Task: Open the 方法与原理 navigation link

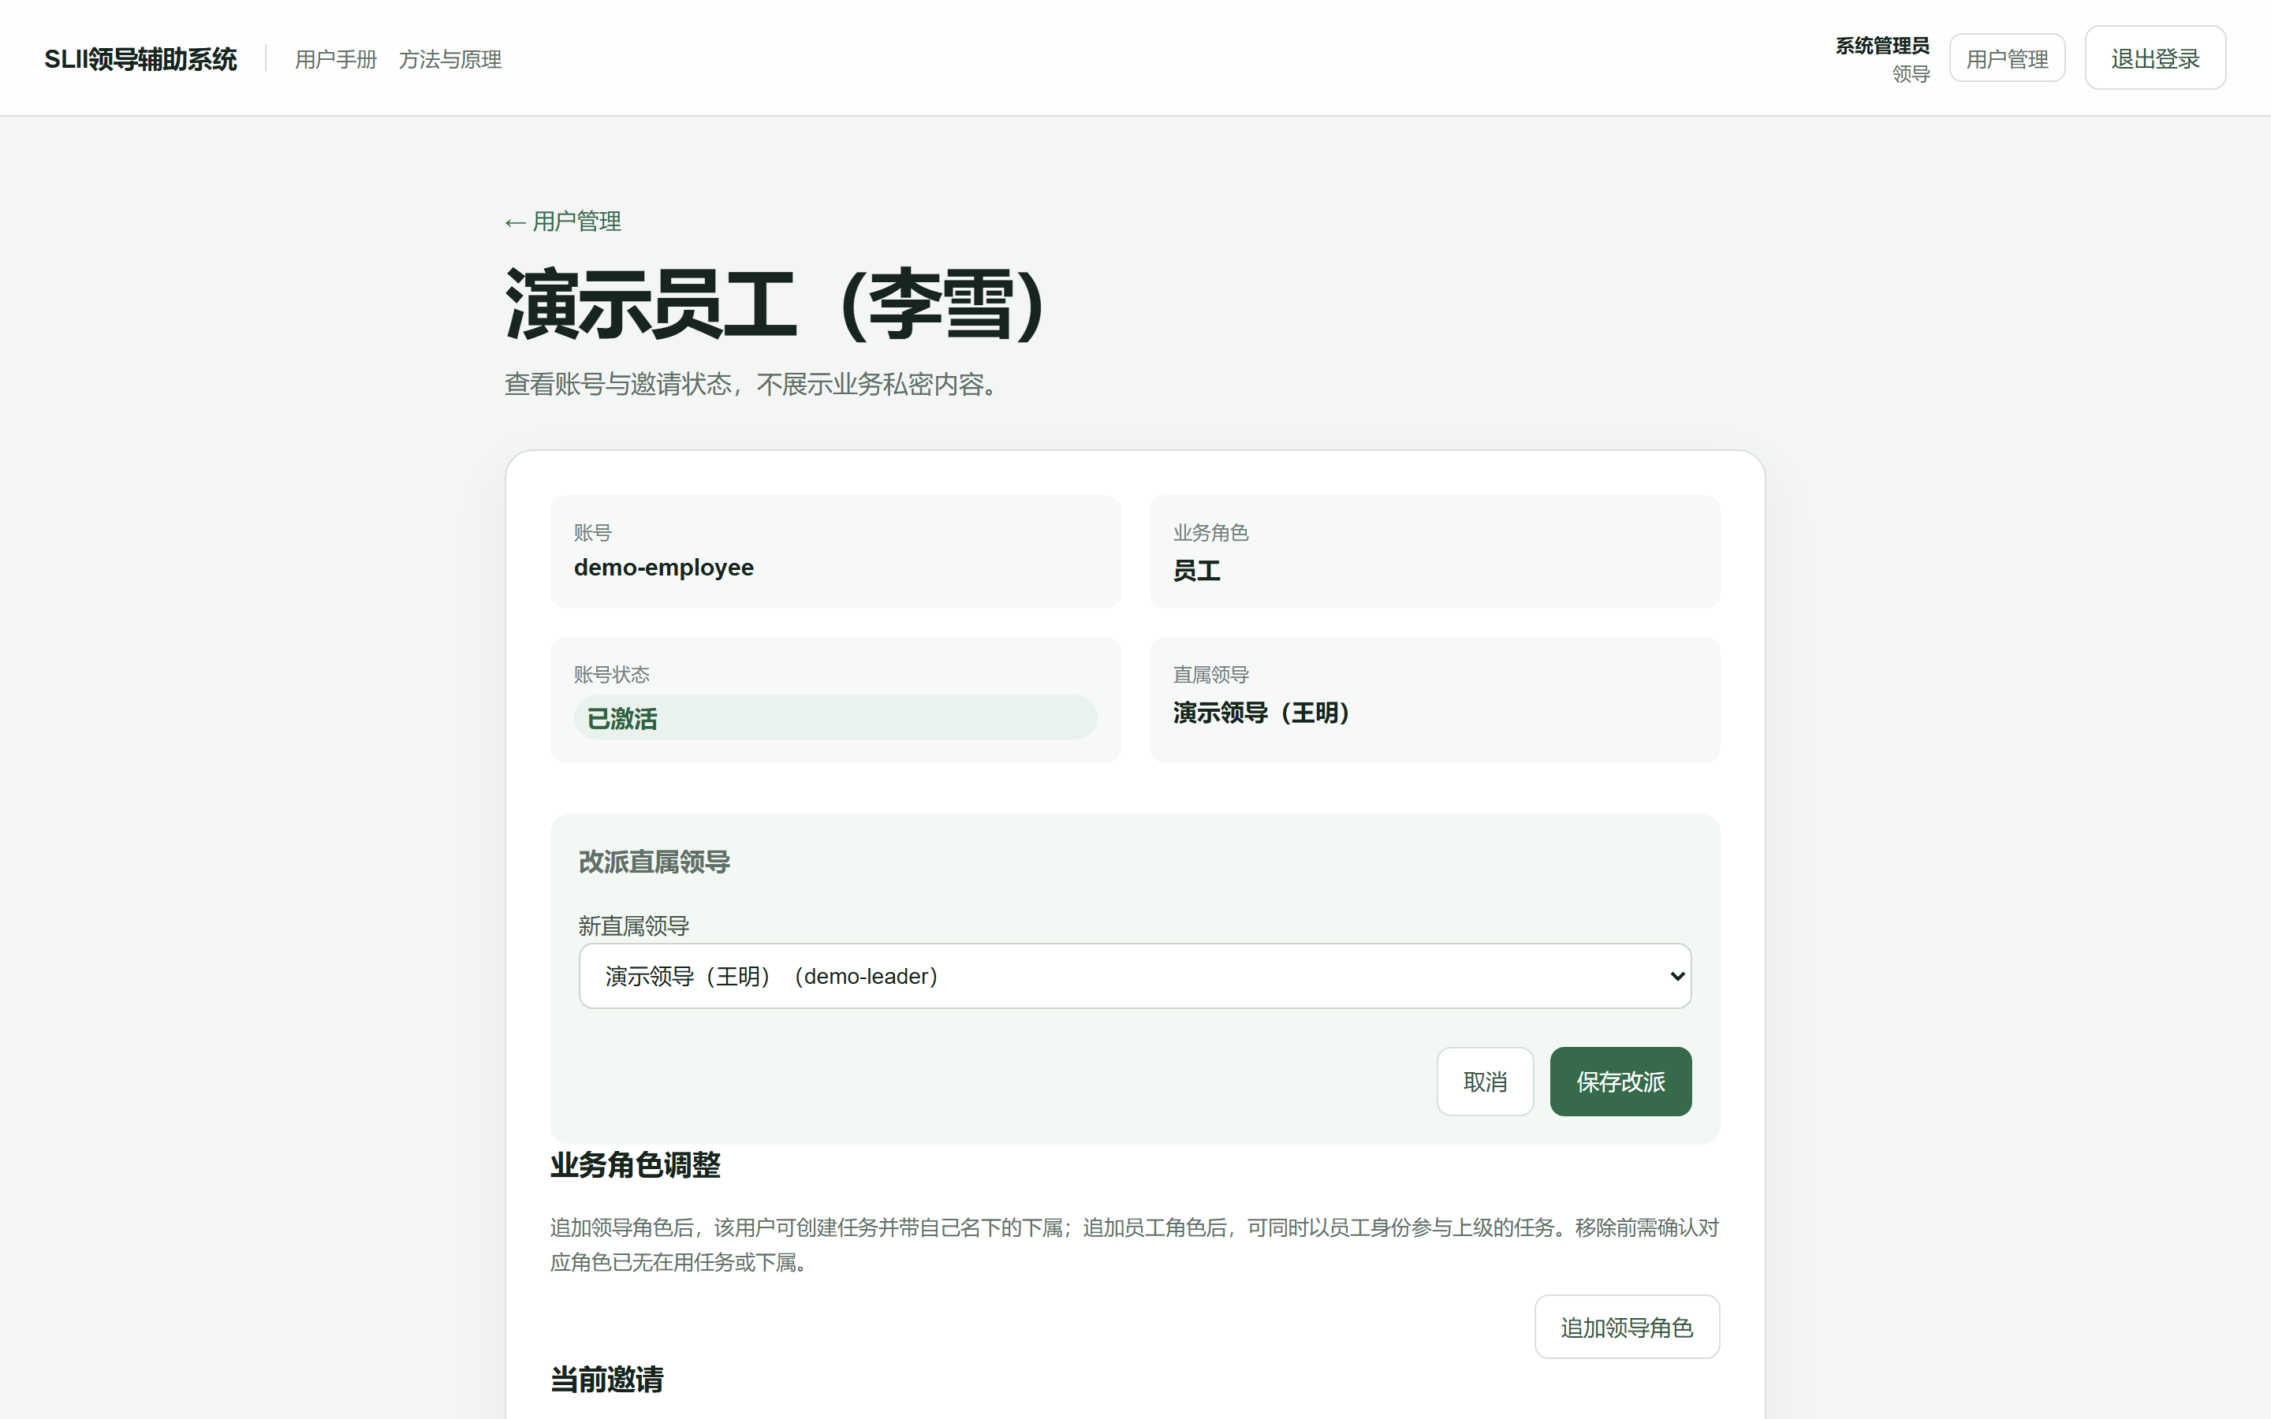Action: [450, 59]
